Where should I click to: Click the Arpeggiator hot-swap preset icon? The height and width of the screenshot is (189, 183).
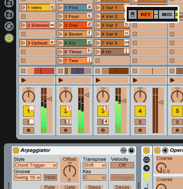pyautogui.click(x=123, y=150)
